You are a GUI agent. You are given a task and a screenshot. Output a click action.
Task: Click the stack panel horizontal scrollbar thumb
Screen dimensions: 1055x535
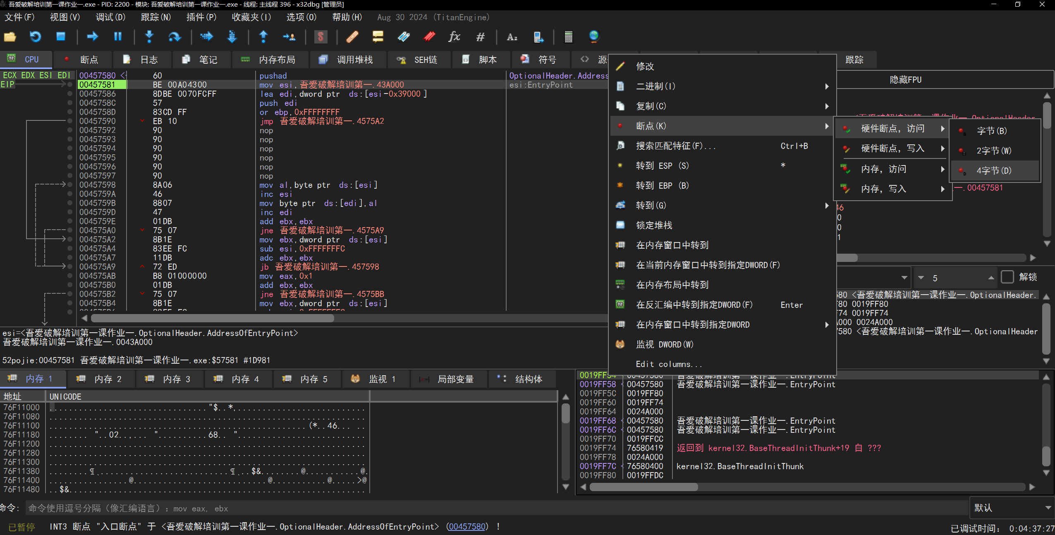pyautogui.click(x=644, y=487)
